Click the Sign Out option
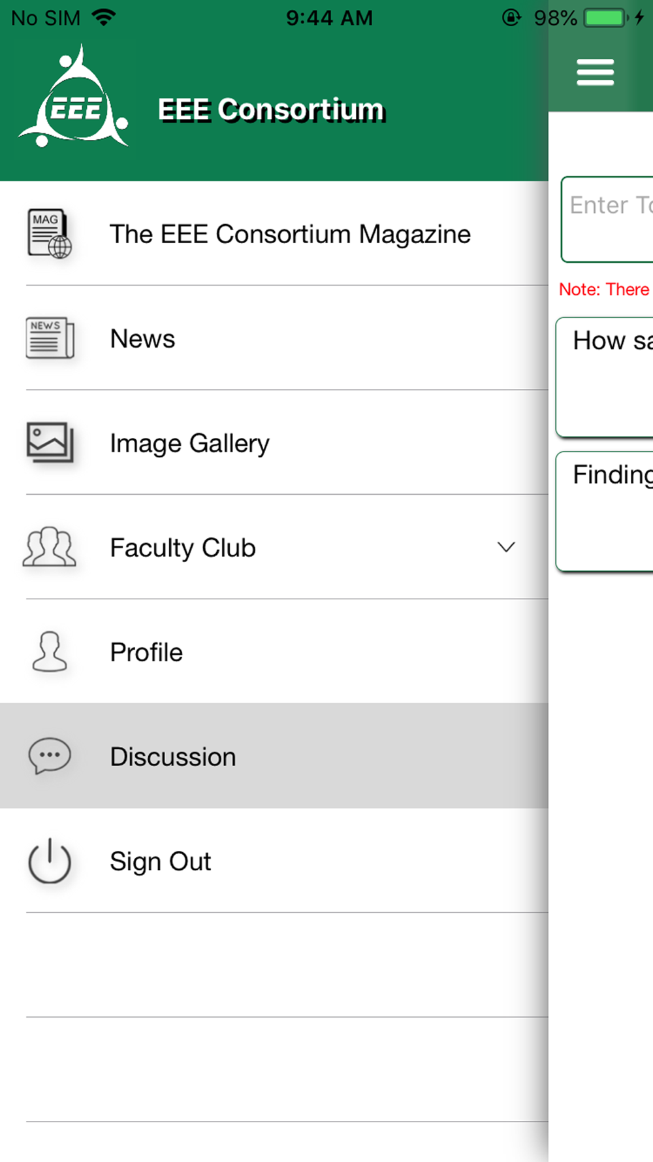The image size is (653, 1162). point(274,861)
